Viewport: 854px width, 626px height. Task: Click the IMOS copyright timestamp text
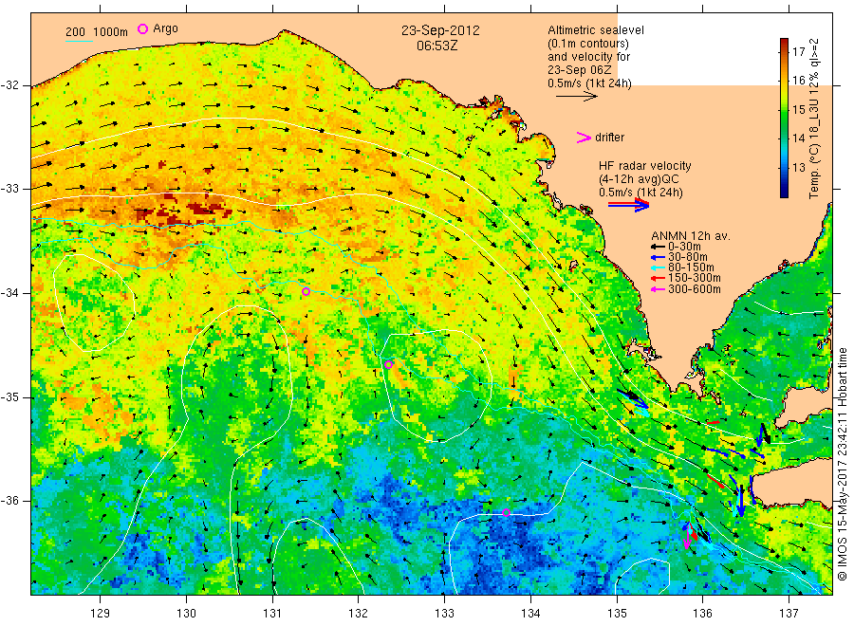pos(842,464)
